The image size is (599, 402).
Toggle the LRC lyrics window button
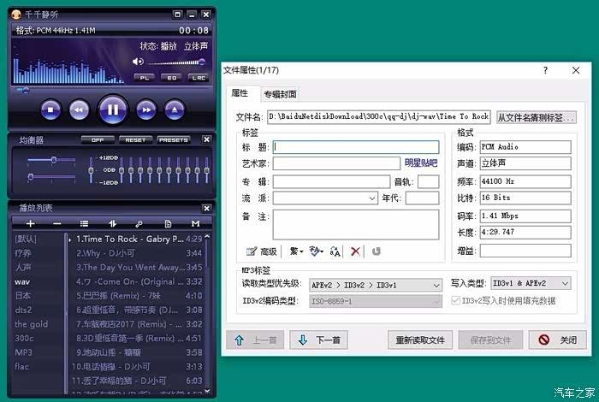click(199, 78)
